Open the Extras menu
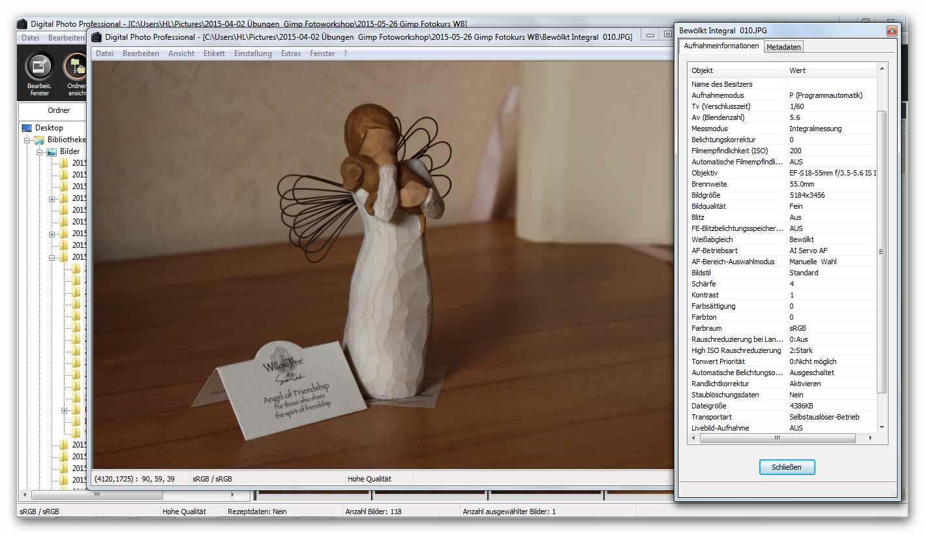 (x=291, y=53)
